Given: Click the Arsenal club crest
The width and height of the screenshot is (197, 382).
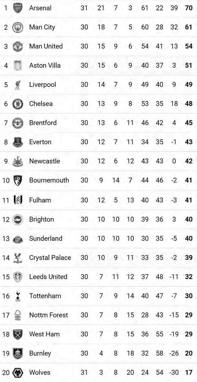Looking at the screenshot, I should click(x=18, y=8).
